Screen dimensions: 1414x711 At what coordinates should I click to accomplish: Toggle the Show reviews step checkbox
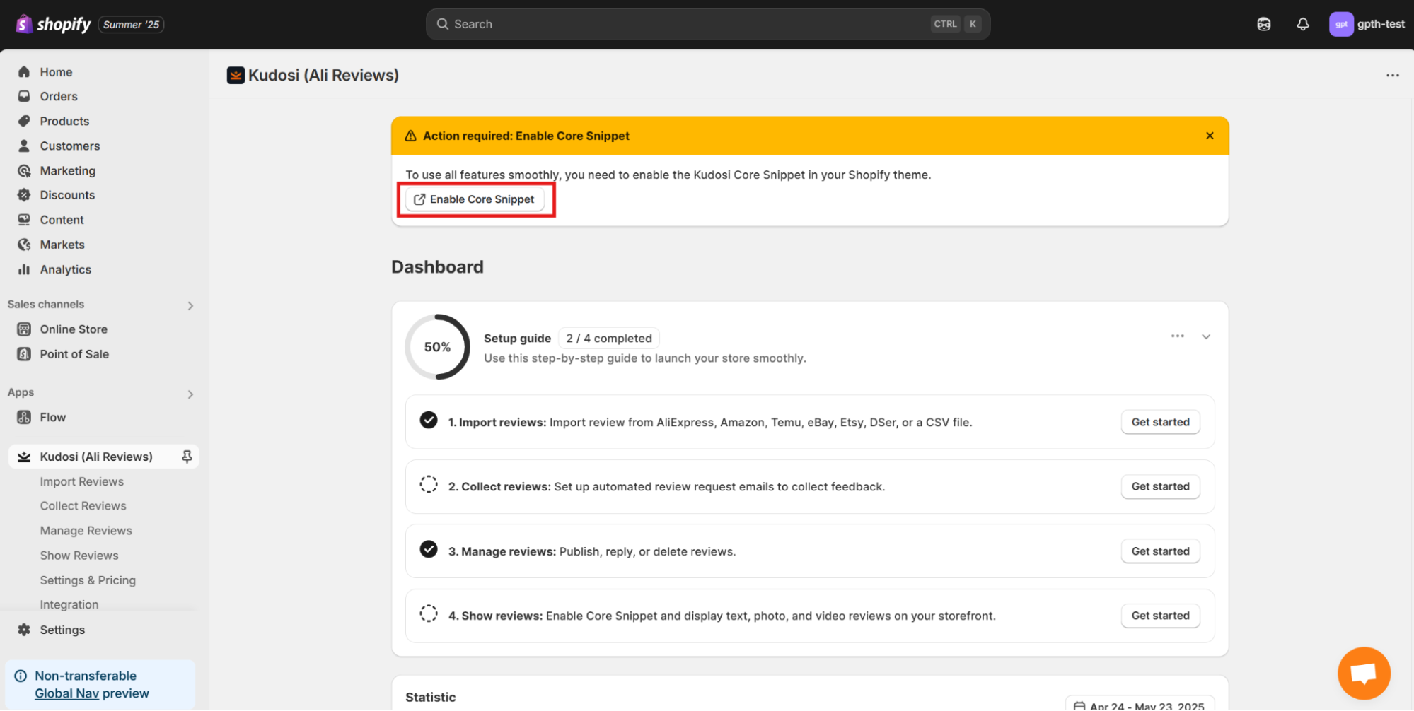pos(429,614)
